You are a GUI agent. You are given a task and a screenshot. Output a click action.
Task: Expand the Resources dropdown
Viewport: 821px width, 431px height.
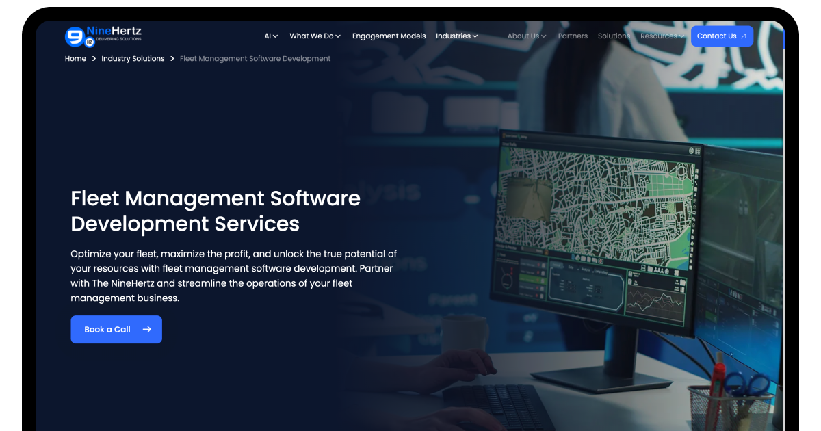(662, 36)
